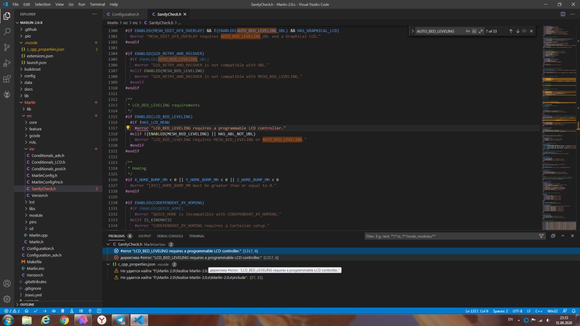Close the find widget

531,31
